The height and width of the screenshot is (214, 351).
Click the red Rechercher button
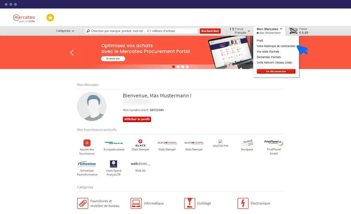click(x=210, y=31)
